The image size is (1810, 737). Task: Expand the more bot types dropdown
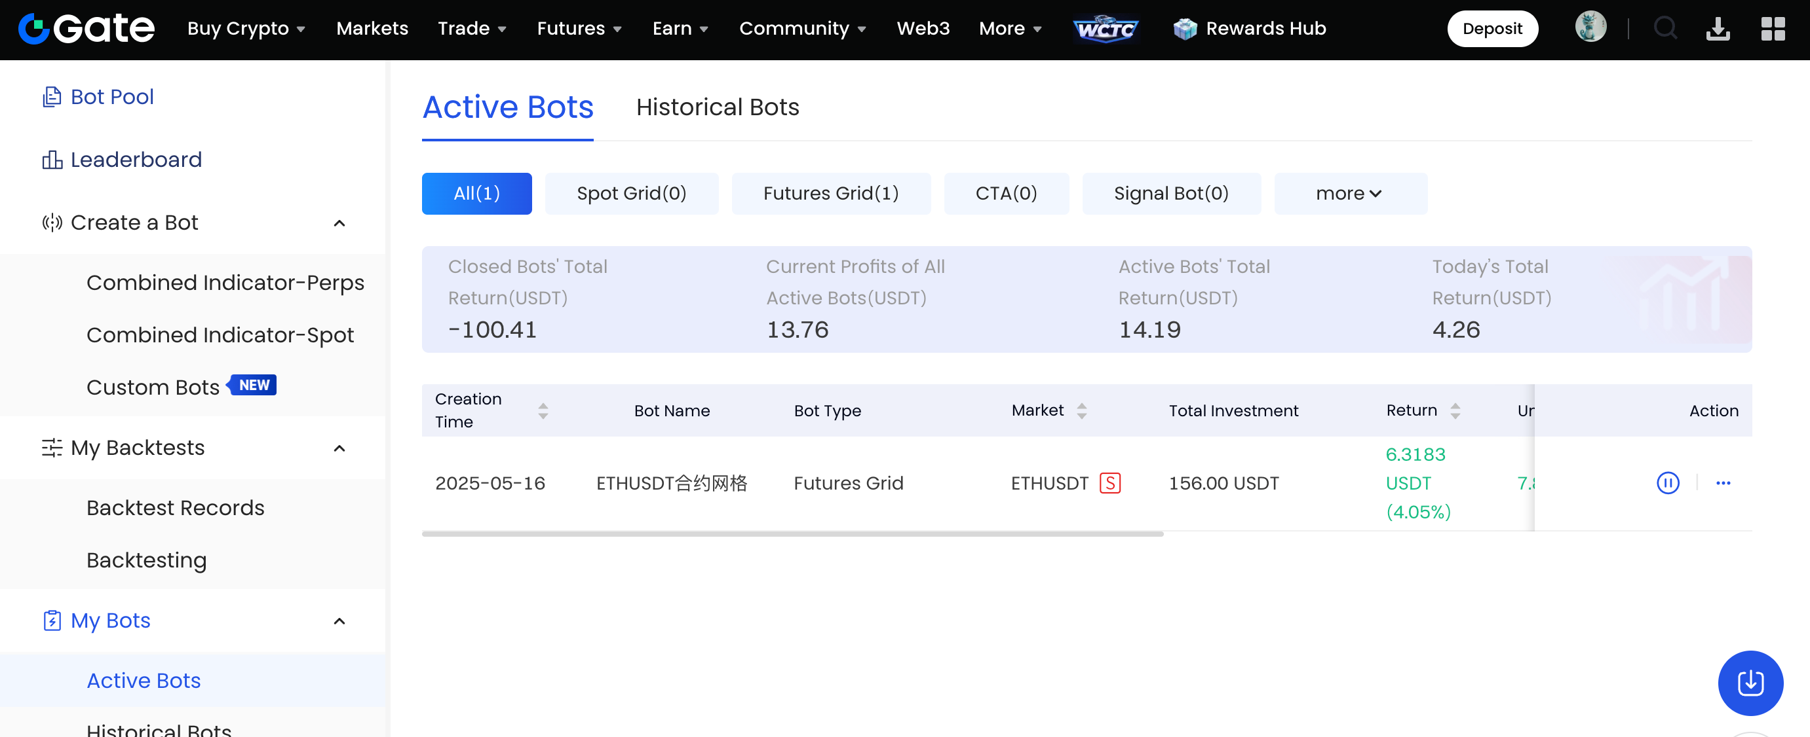[1349, 194]
